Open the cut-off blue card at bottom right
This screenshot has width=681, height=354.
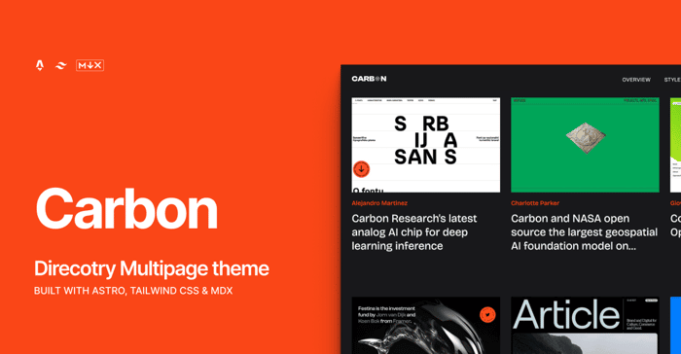tap(676, 326)
